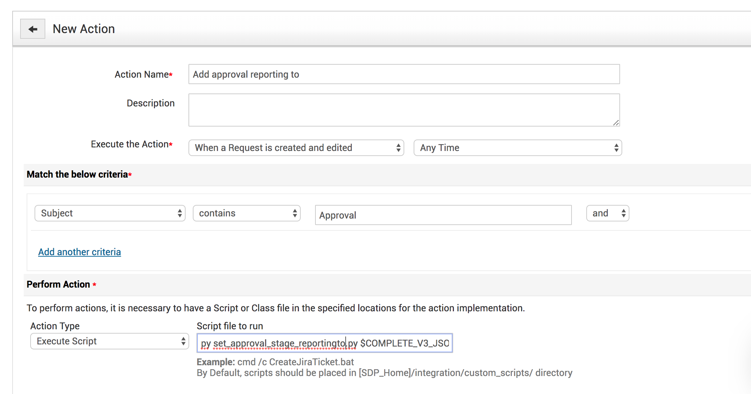Click the 'Match the below criteria' section header
Viewport: 751px width, 394px height.
click(x=77, y=174)
